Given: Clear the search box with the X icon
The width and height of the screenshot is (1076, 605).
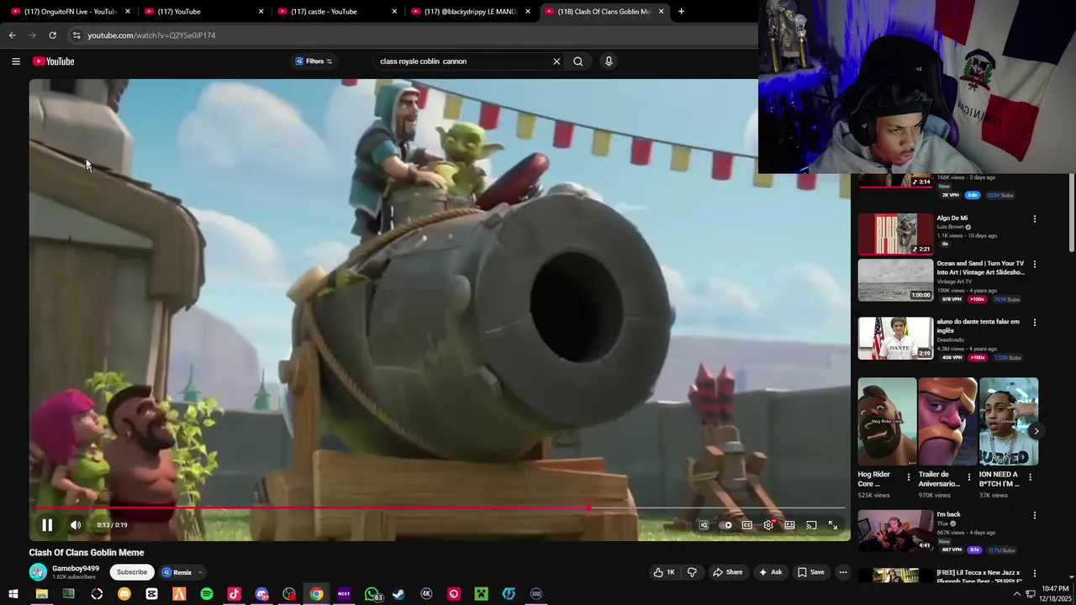Looking at the screenshot, I should 556,61.
